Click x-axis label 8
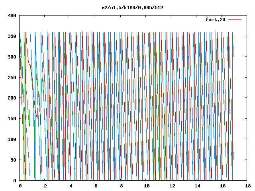The height and width of the screenshot is (191, 255). coord(121,186)
